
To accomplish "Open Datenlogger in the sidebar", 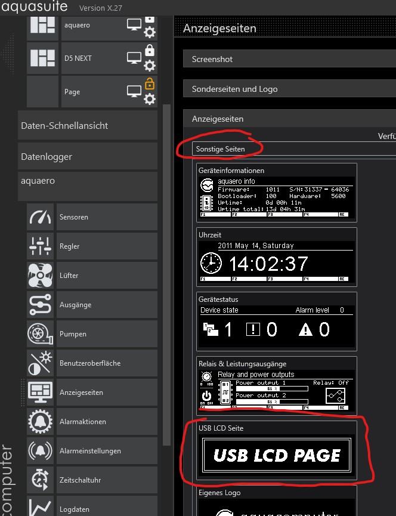I will click(88, 157).
